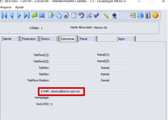This screenshot has height=120, width=168.
Task: Switch to the cliente tab
Action: [x=10, y=39]
